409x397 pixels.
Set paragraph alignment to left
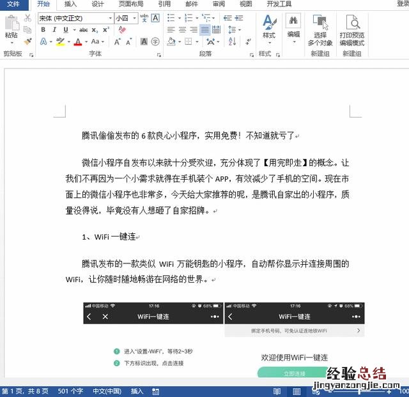tap(171, 30)
